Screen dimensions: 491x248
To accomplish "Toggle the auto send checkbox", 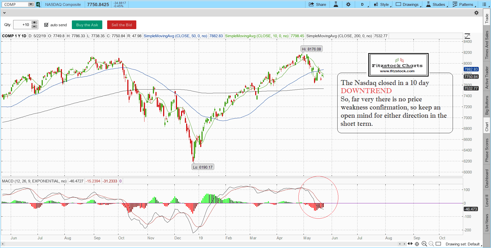I will click(46, 25).
